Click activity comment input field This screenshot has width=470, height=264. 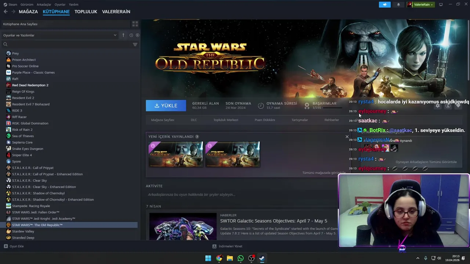click(x=242, y=195)
